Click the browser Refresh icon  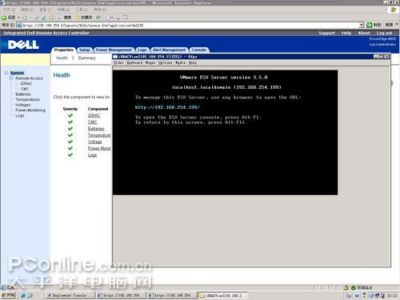(44, 18)
